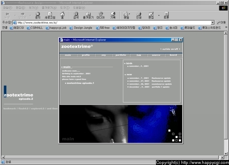Viewport: 229px width, 165px height.
Task: Open the 쉐어이미지닷컴 links bar shortcut
Action: (124, 28)
